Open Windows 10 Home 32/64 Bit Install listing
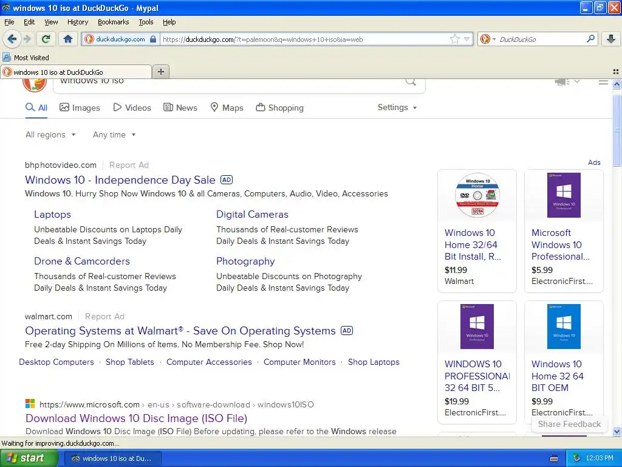Screen dimensions: 622x467 pyautogui.click(x=473, y=244)
